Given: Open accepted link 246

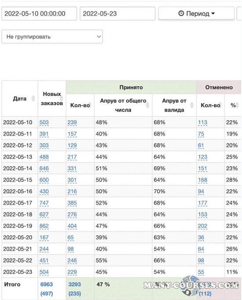Looking at the screenshot, I should point(72,260).
